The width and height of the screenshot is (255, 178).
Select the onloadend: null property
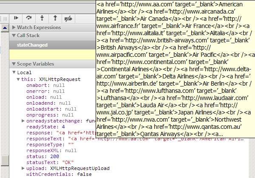point(48,103)
